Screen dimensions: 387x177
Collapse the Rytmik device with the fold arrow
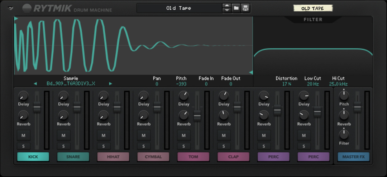[x=10, y=8]
